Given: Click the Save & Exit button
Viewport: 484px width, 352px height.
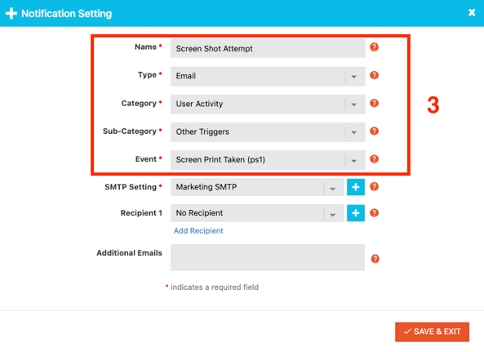Looking at the screenshot, I should tap(432, 332).
